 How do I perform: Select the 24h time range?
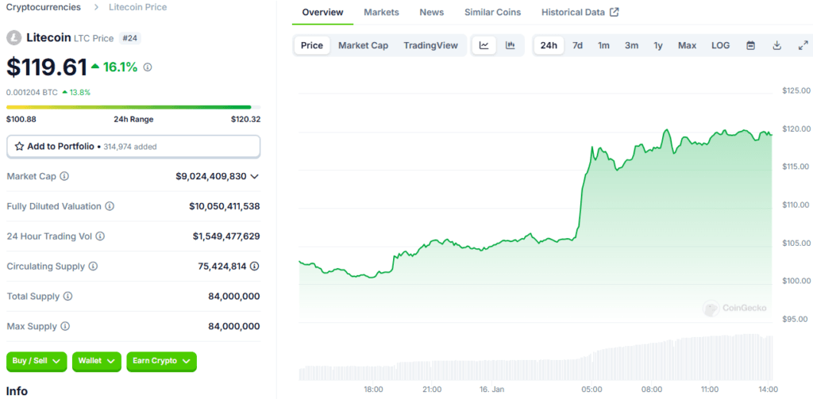[549, 45]
